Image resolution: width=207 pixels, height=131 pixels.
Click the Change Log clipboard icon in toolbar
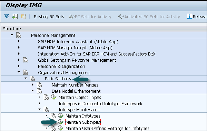(x=23, y=17)
